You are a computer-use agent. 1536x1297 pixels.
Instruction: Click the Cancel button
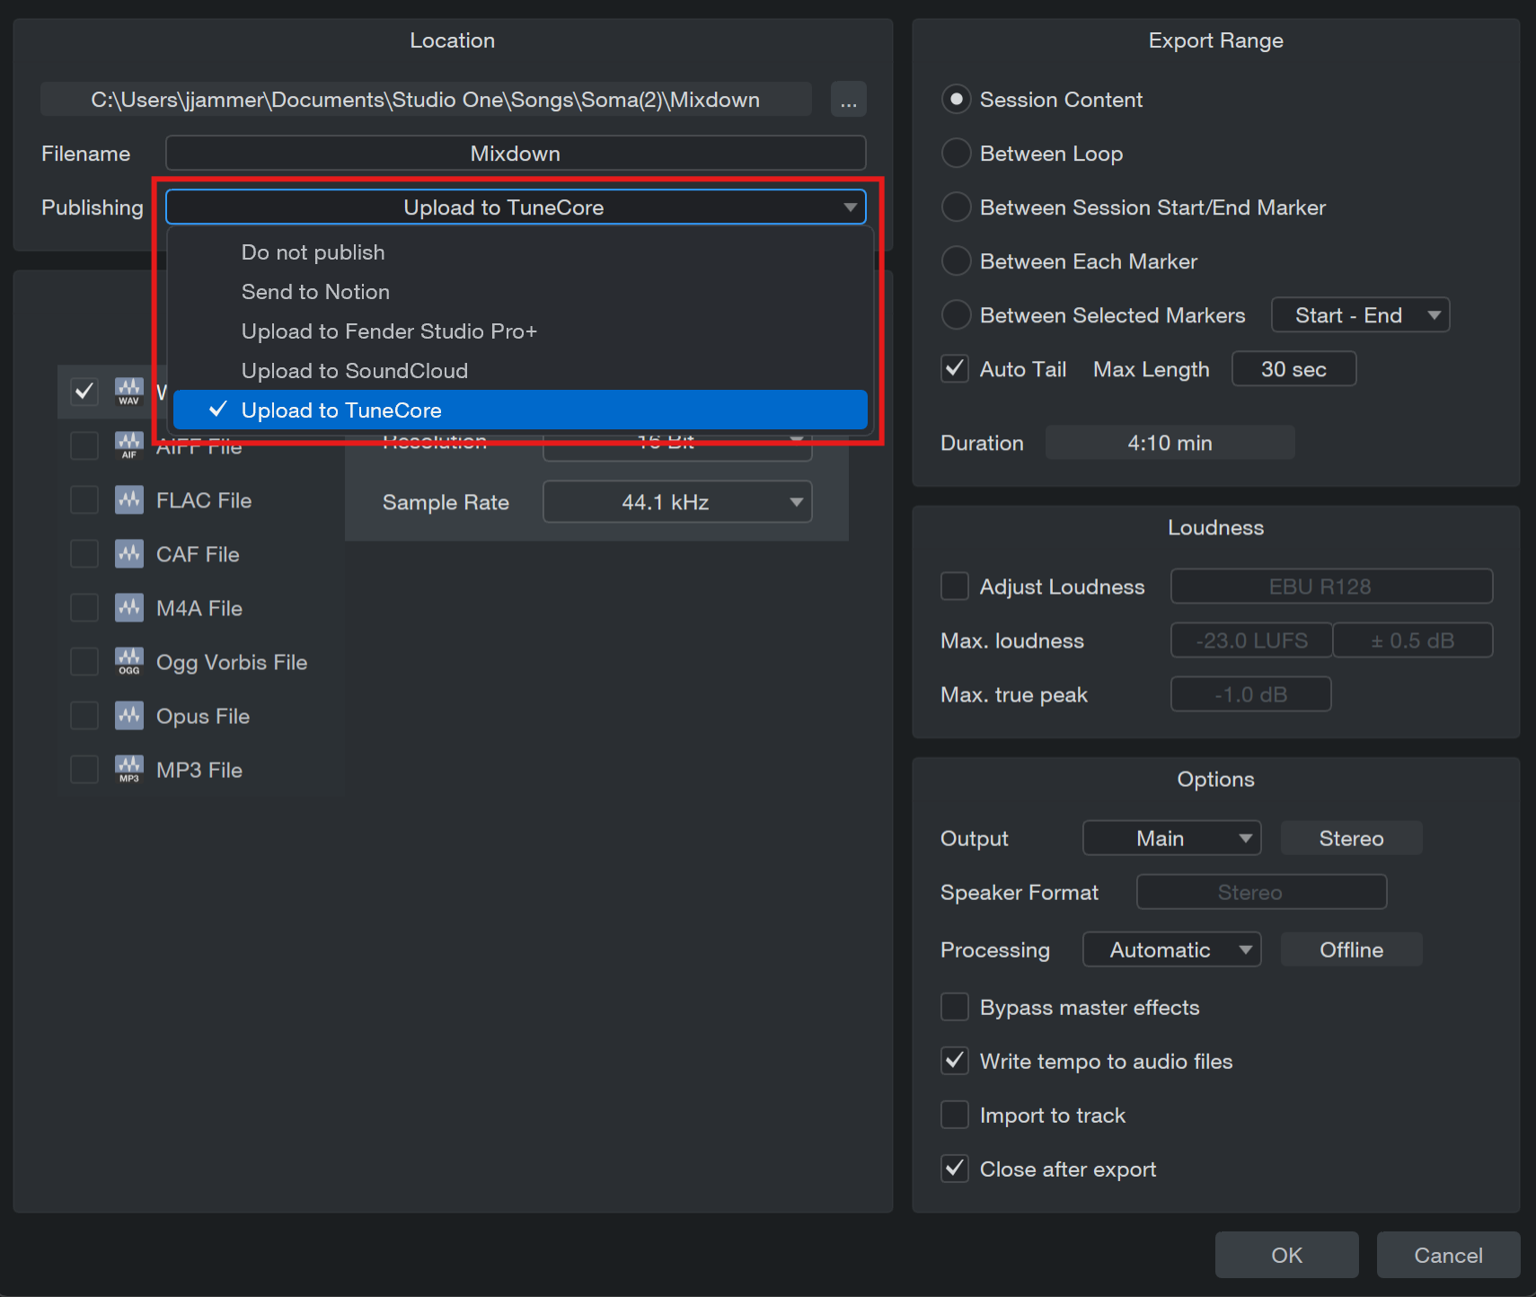[1448, 1255]
